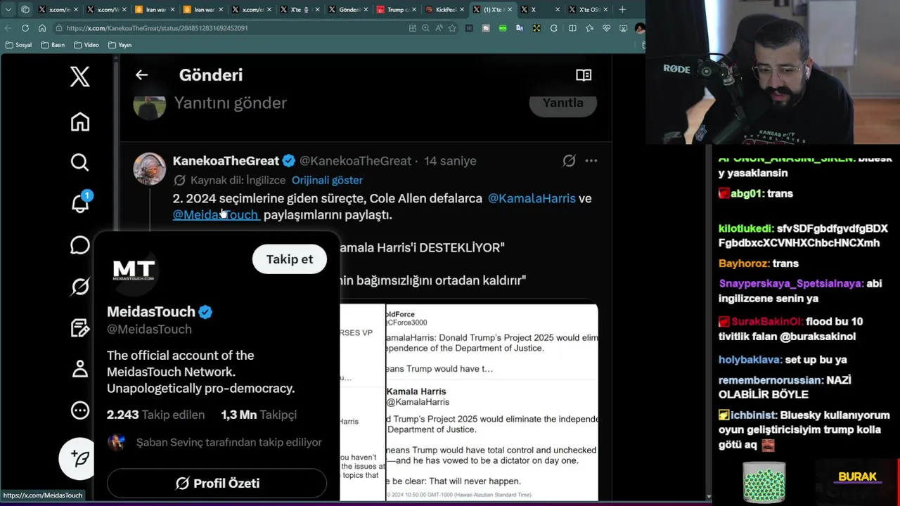
Task: Click KanekoaTheGreat profile avatar
Action: (150, 169)
